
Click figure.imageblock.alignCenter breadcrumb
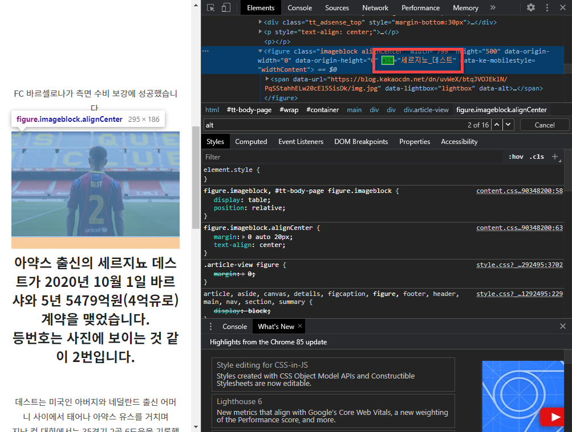point(501,109)
